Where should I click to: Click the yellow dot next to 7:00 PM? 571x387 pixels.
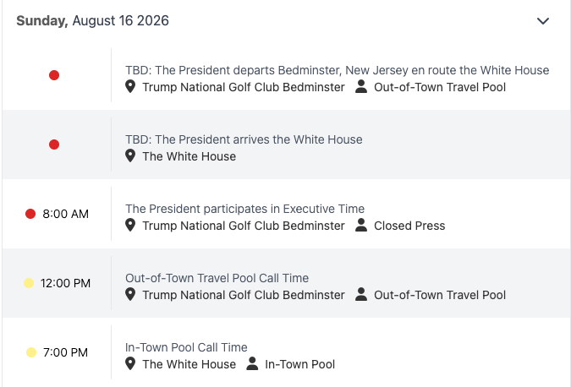pos(31,352)
